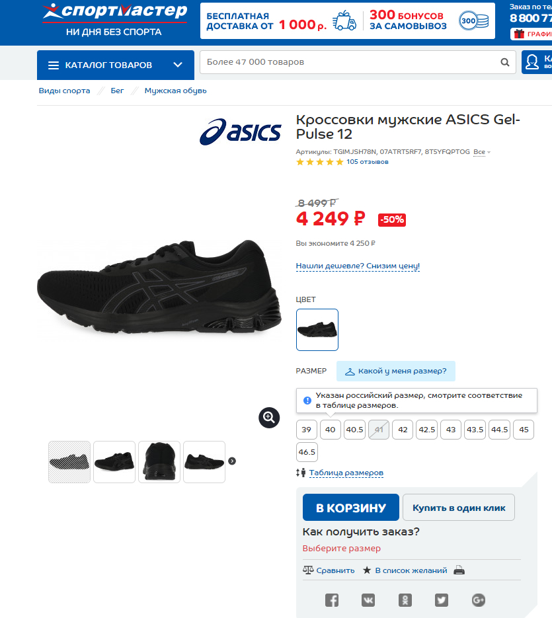
Task: Open Мужская обувь breadcrumb
Action: [176, 91]
